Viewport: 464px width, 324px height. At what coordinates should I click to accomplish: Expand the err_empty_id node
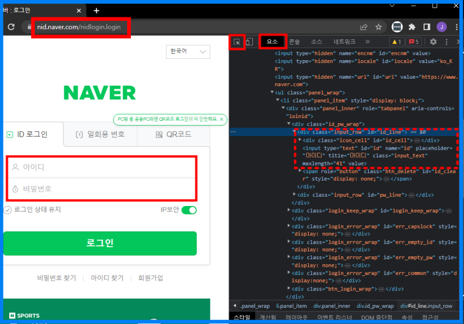[288, 241]
